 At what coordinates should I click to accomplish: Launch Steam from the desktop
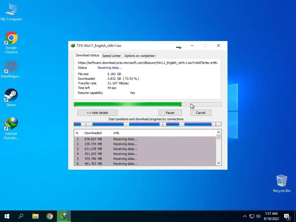[x=11, y=98]
